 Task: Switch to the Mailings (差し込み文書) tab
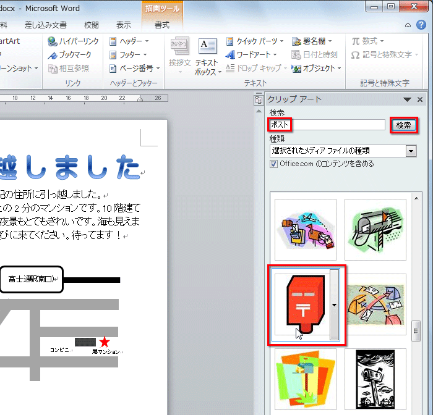(46, 25)
